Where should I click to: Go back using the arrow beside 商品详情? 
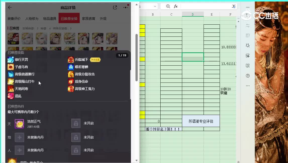click(10, 7)
